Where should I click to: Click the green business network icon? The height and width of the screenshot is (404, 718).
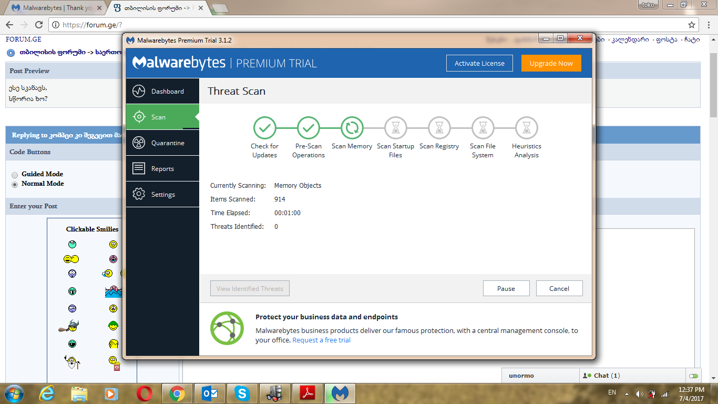(x=227, y=328)
